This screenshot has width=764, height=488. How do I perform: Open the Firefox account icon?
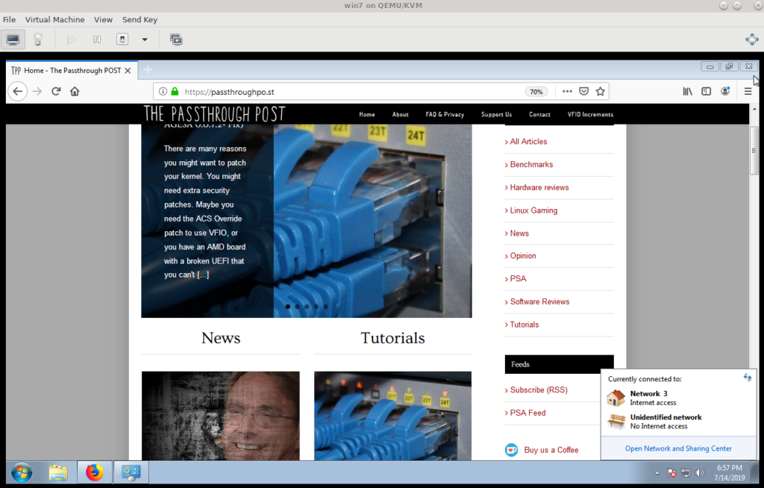pos(724,91)
